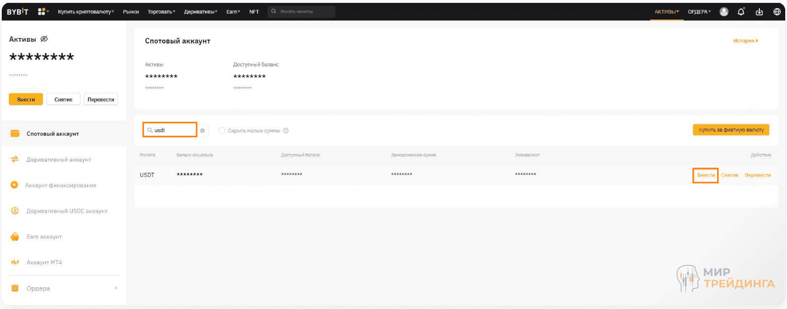Viewport: 787px width, 309px height.
Task: Select 'Деривативный аккаунт' in sidebar
Action: coord(59,159)
